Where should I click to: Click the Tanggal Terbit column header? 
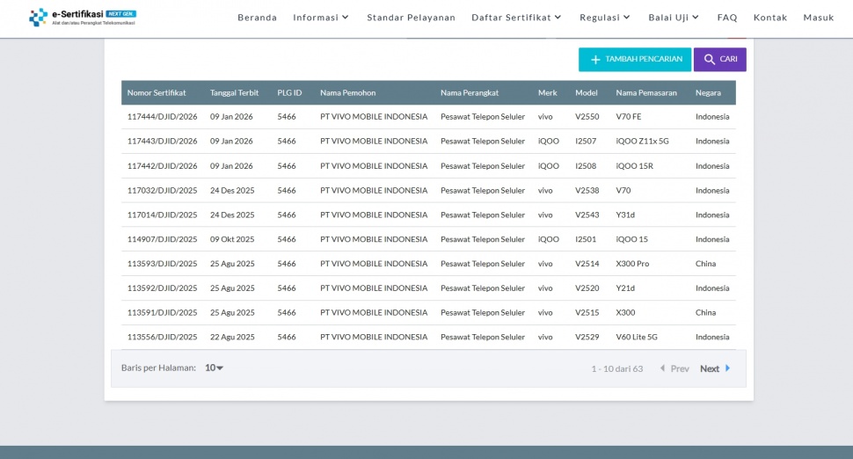coord(234,92)
